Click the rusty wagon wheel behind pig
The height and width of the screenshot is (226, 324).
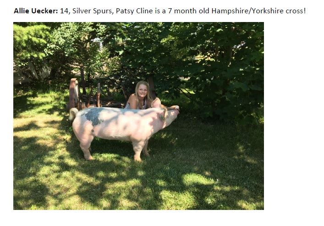(x=74, y=94)
